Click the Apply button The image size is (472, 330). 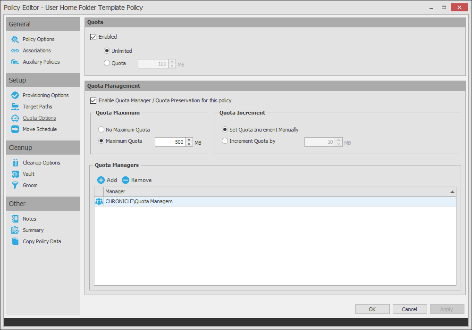tap(447, 309)
